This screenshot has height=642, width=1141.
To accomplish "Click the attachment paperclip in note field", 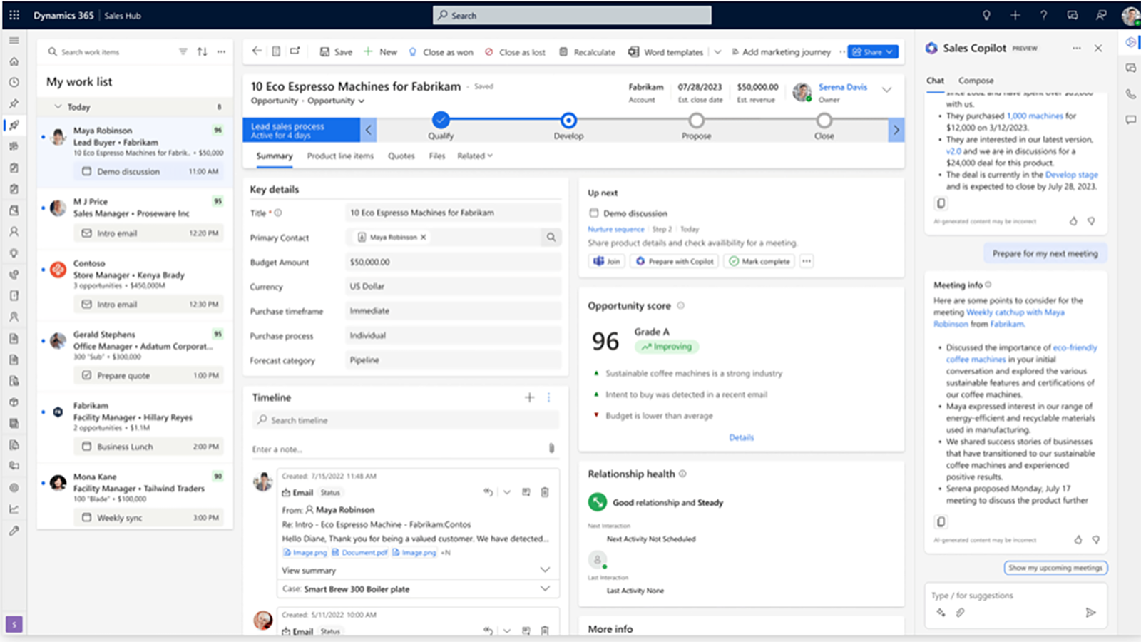I will (551, 448).
